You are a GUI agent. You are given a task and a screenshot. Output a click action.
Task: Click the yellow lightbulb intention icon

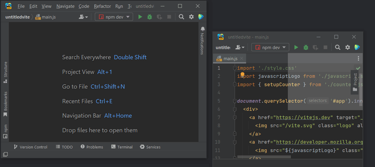[x=242, y=75]
